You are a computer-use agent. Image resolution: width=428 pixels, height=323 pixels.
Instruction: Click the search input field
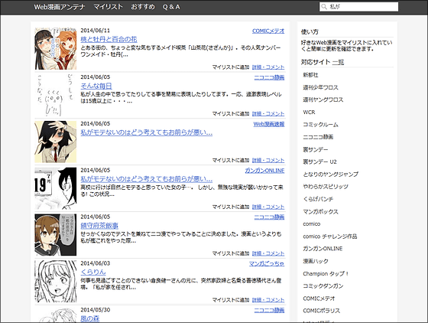358,7
